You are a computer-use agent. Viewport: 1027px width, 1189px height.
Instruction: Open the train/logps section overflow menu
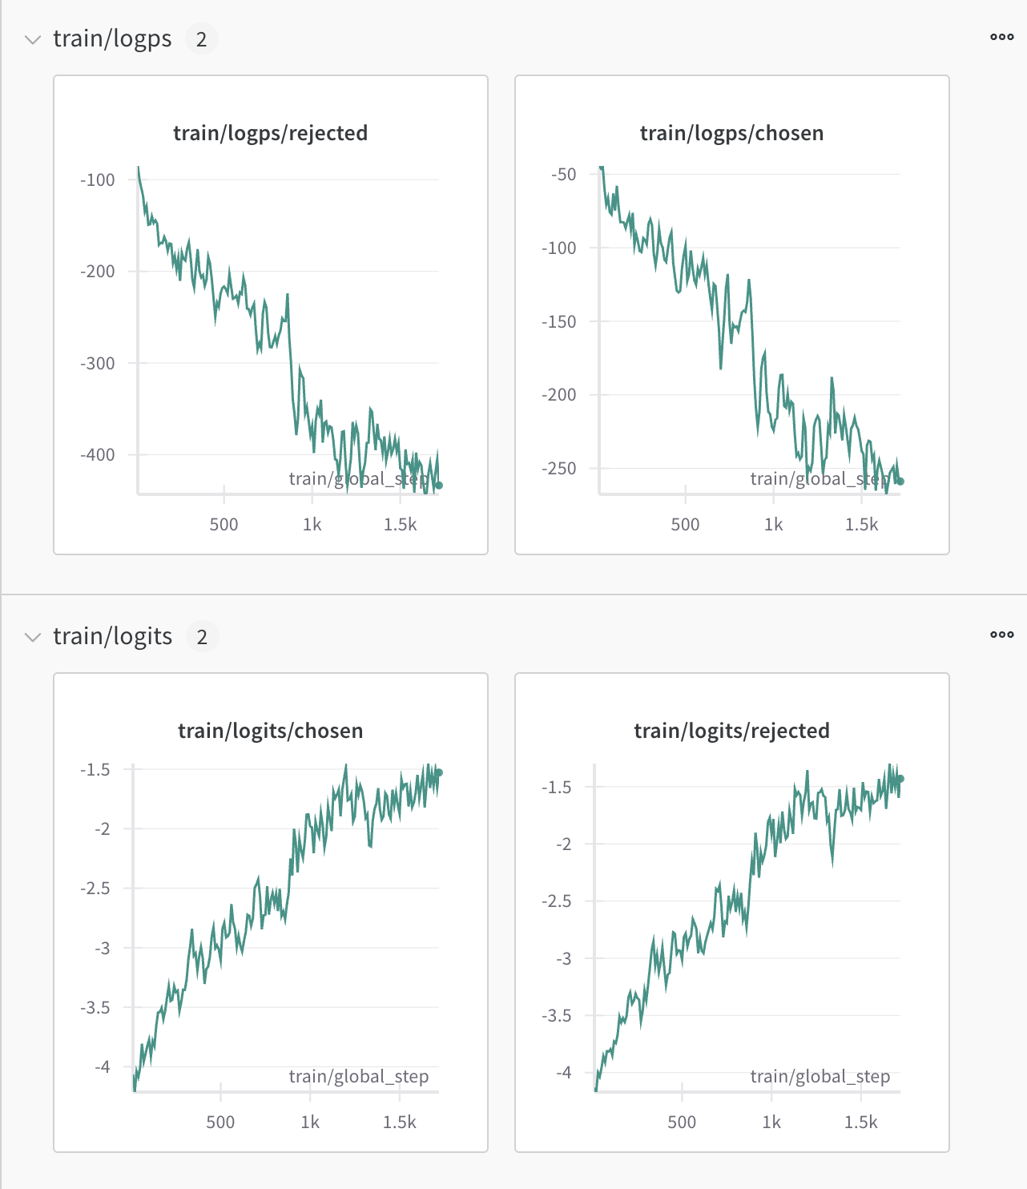coord(1001,37)
